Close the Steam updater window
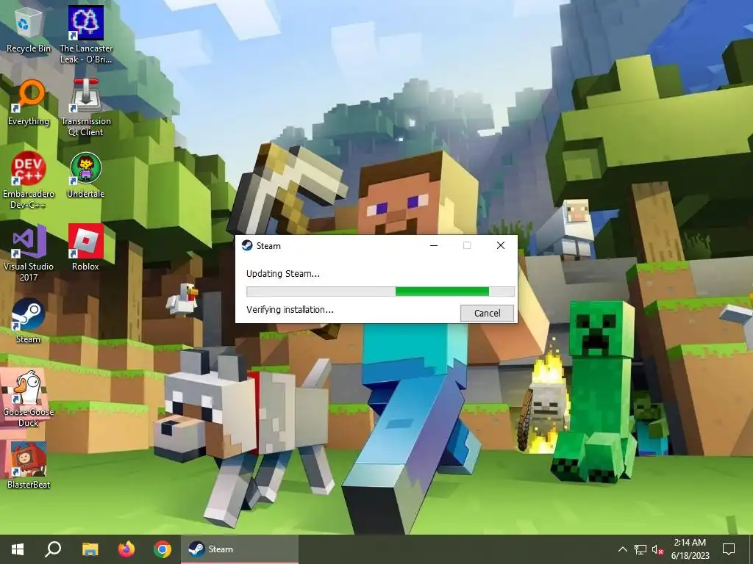Viewport: 753px width, 564px height. (500, 245)
